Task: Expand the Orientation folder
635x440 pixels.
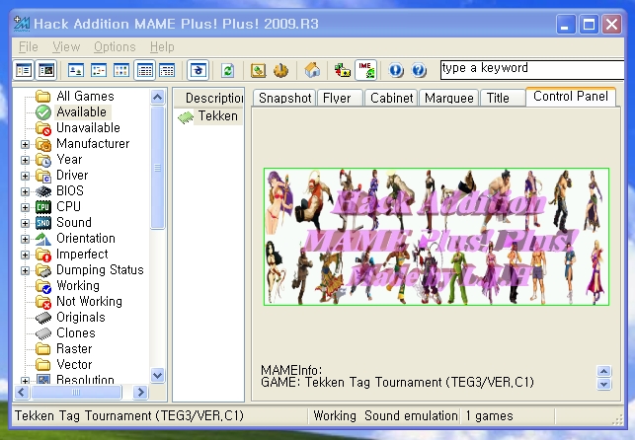Action: [25, 239]
